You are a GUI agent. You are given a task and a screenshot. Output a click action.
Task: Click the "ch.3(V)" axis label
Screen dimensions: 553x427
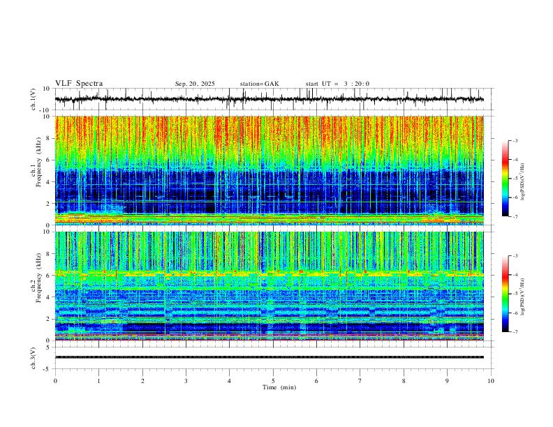(x=34, y=358)
